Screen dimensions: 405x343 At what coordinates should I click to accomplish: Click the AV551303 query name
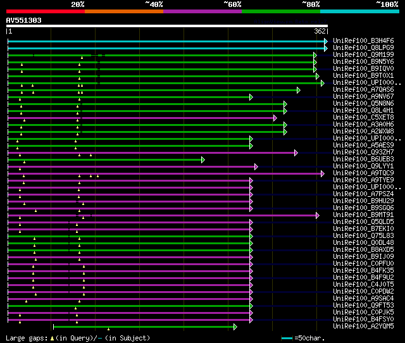[x=24, y=21]
